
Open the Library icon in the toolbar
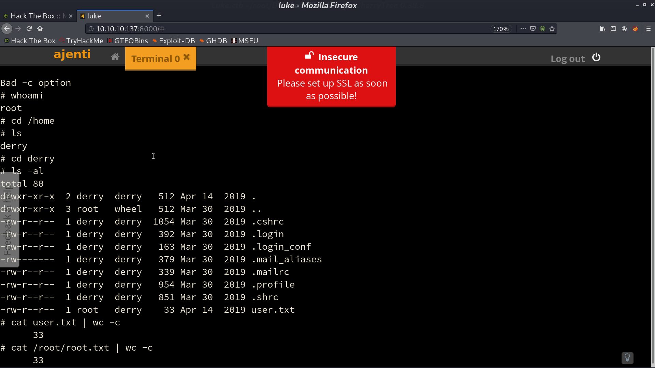(602, 29)
